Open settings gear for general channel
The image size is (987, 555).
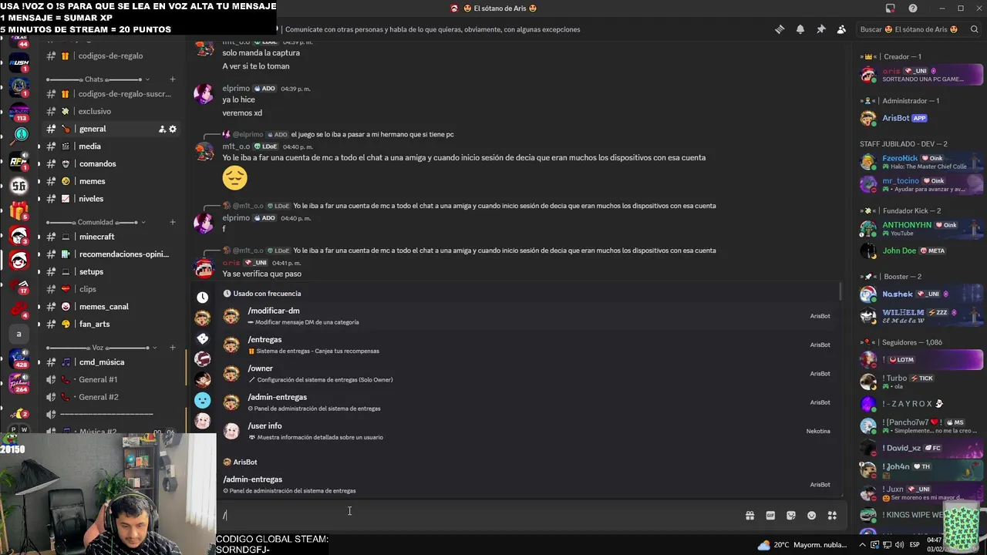pos(173,129)
